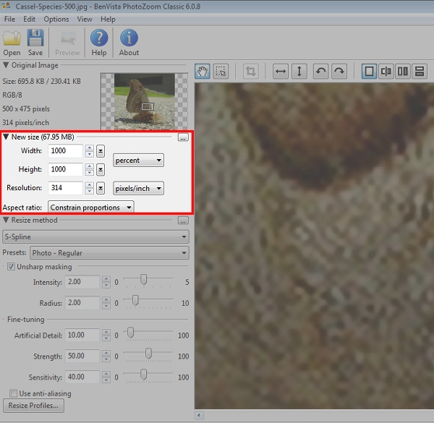
Task: Click the Strength value field
Action: (82, 356)
